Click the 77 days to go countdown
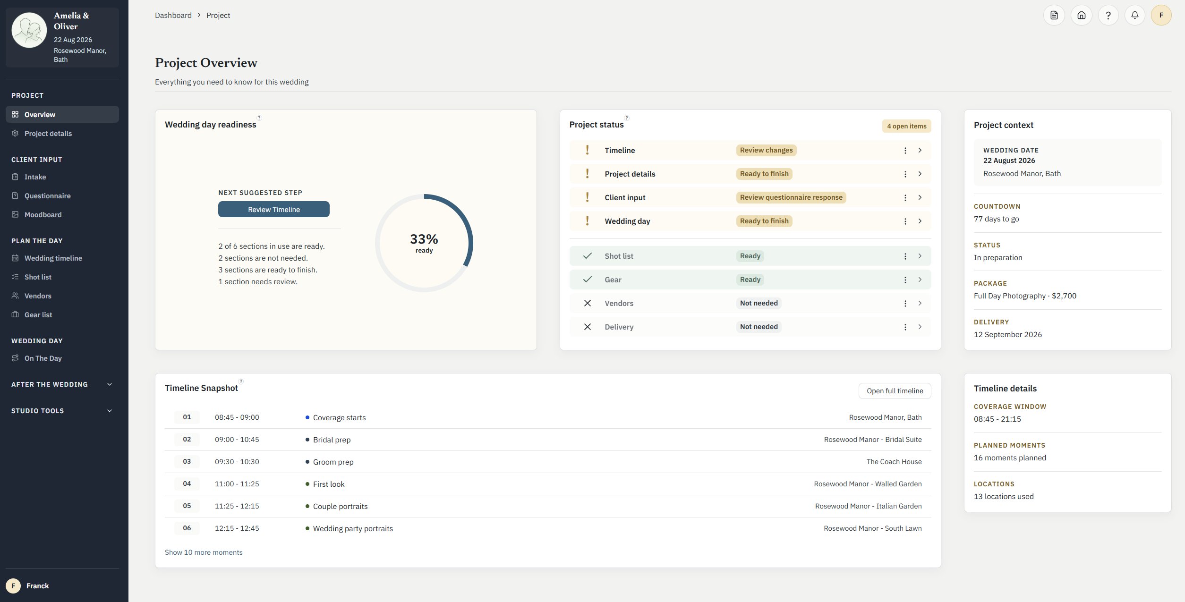The height and width of the screenshot is (602, 1185). (x=996, y=219)
